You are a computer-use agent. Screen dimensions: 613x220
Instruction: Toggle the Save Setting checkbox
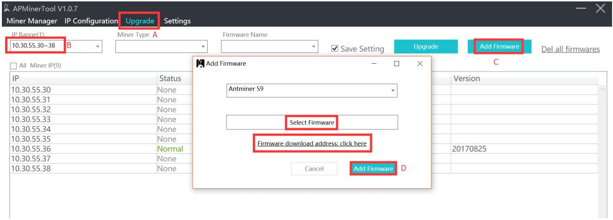coord(334,48)
